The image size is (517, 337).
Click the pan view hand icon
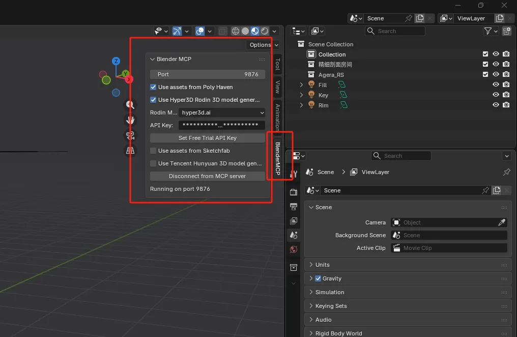coord(130,120)
